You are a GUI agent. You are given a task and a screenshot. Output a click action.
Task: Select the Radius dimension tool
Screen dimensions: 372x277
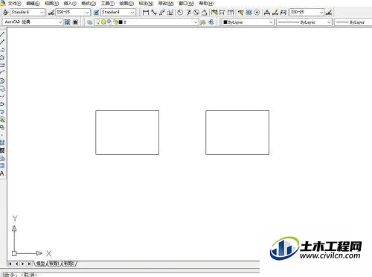pos(180,12)
